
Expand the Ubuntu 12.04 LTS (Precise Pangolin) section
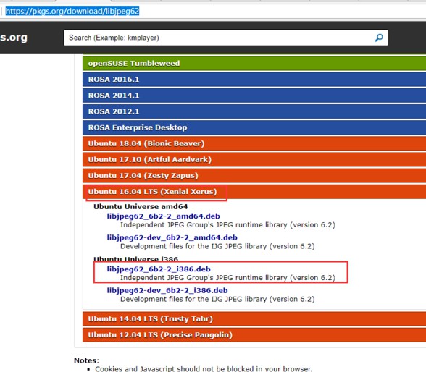[x=254, y=334]
